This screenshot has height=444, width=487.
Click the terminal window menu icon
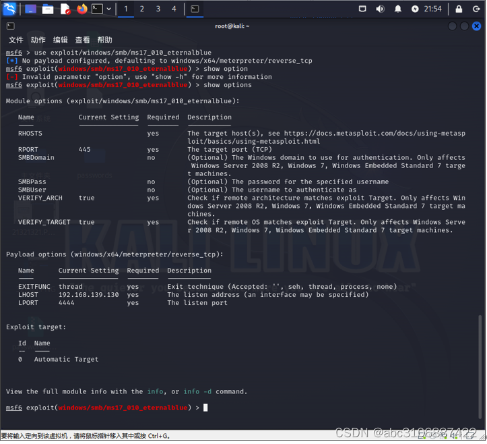coord(10,26)
